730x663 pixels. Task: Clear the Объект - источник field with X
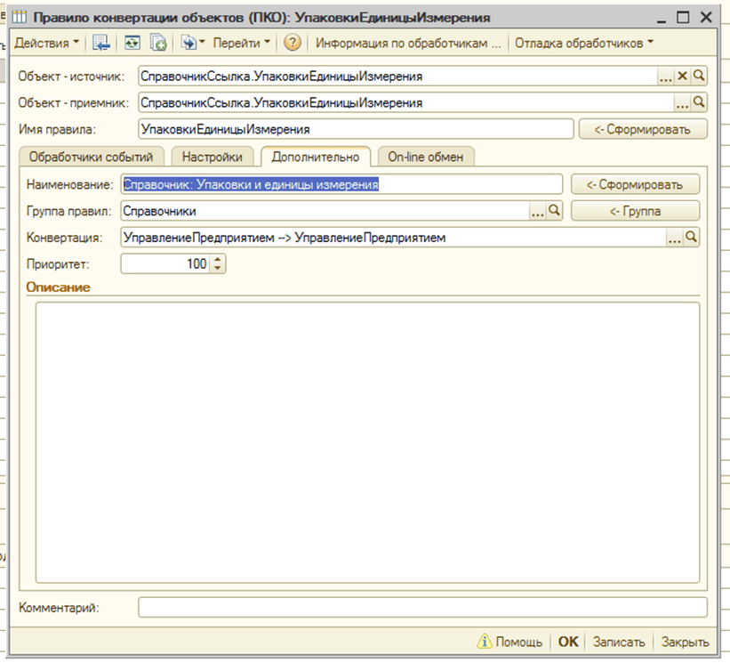[683, 77]
